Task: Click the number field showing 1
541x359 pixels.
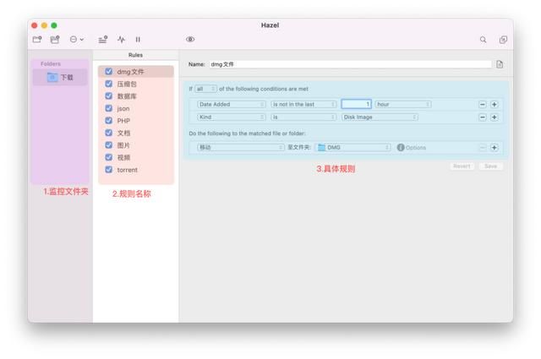Action: 356,104
